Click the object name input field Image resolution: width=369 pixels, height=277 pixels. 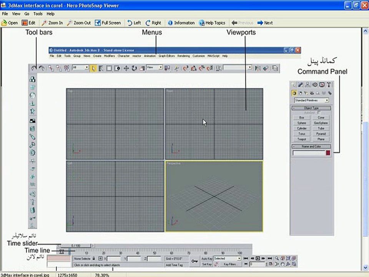click(309, 153)
